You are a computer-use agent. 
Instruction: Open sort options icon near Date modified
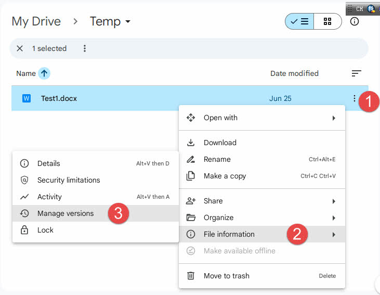[356, 73]
